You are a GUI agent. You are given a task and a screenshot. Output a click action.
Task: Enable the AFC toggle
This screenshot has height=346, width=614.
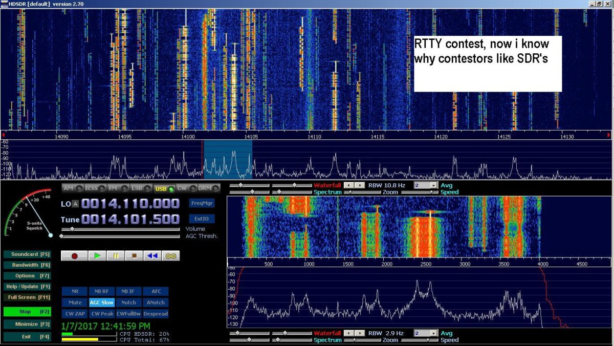tap(156, 291)
